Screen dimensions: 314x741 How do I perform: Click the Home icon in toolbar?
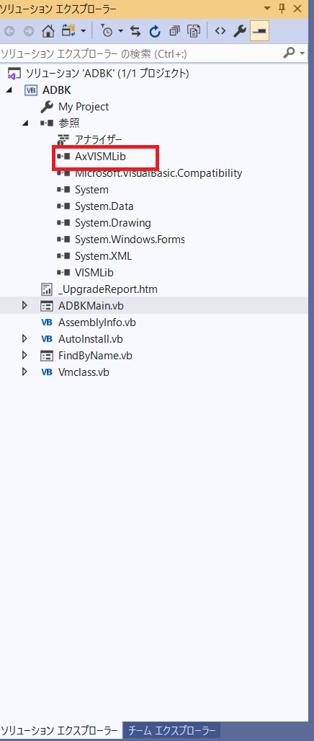(48, 31)
